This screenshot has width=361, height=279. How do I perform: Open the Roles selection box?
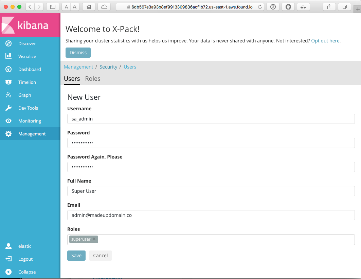click(x=211, y=239)
